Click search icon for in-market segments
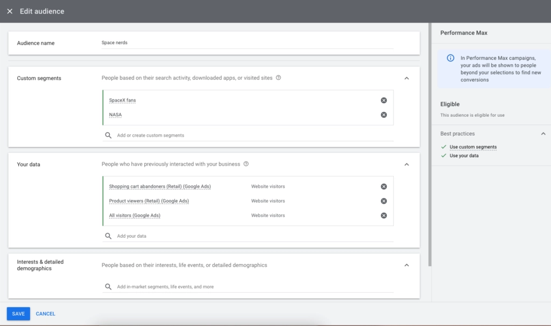This screenshot has height=326, width=551. click(108, 287)
